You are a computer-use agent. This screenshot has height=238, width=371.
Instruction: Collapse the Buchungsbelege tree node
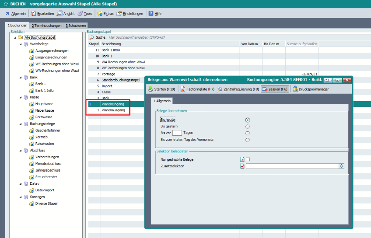21,124
